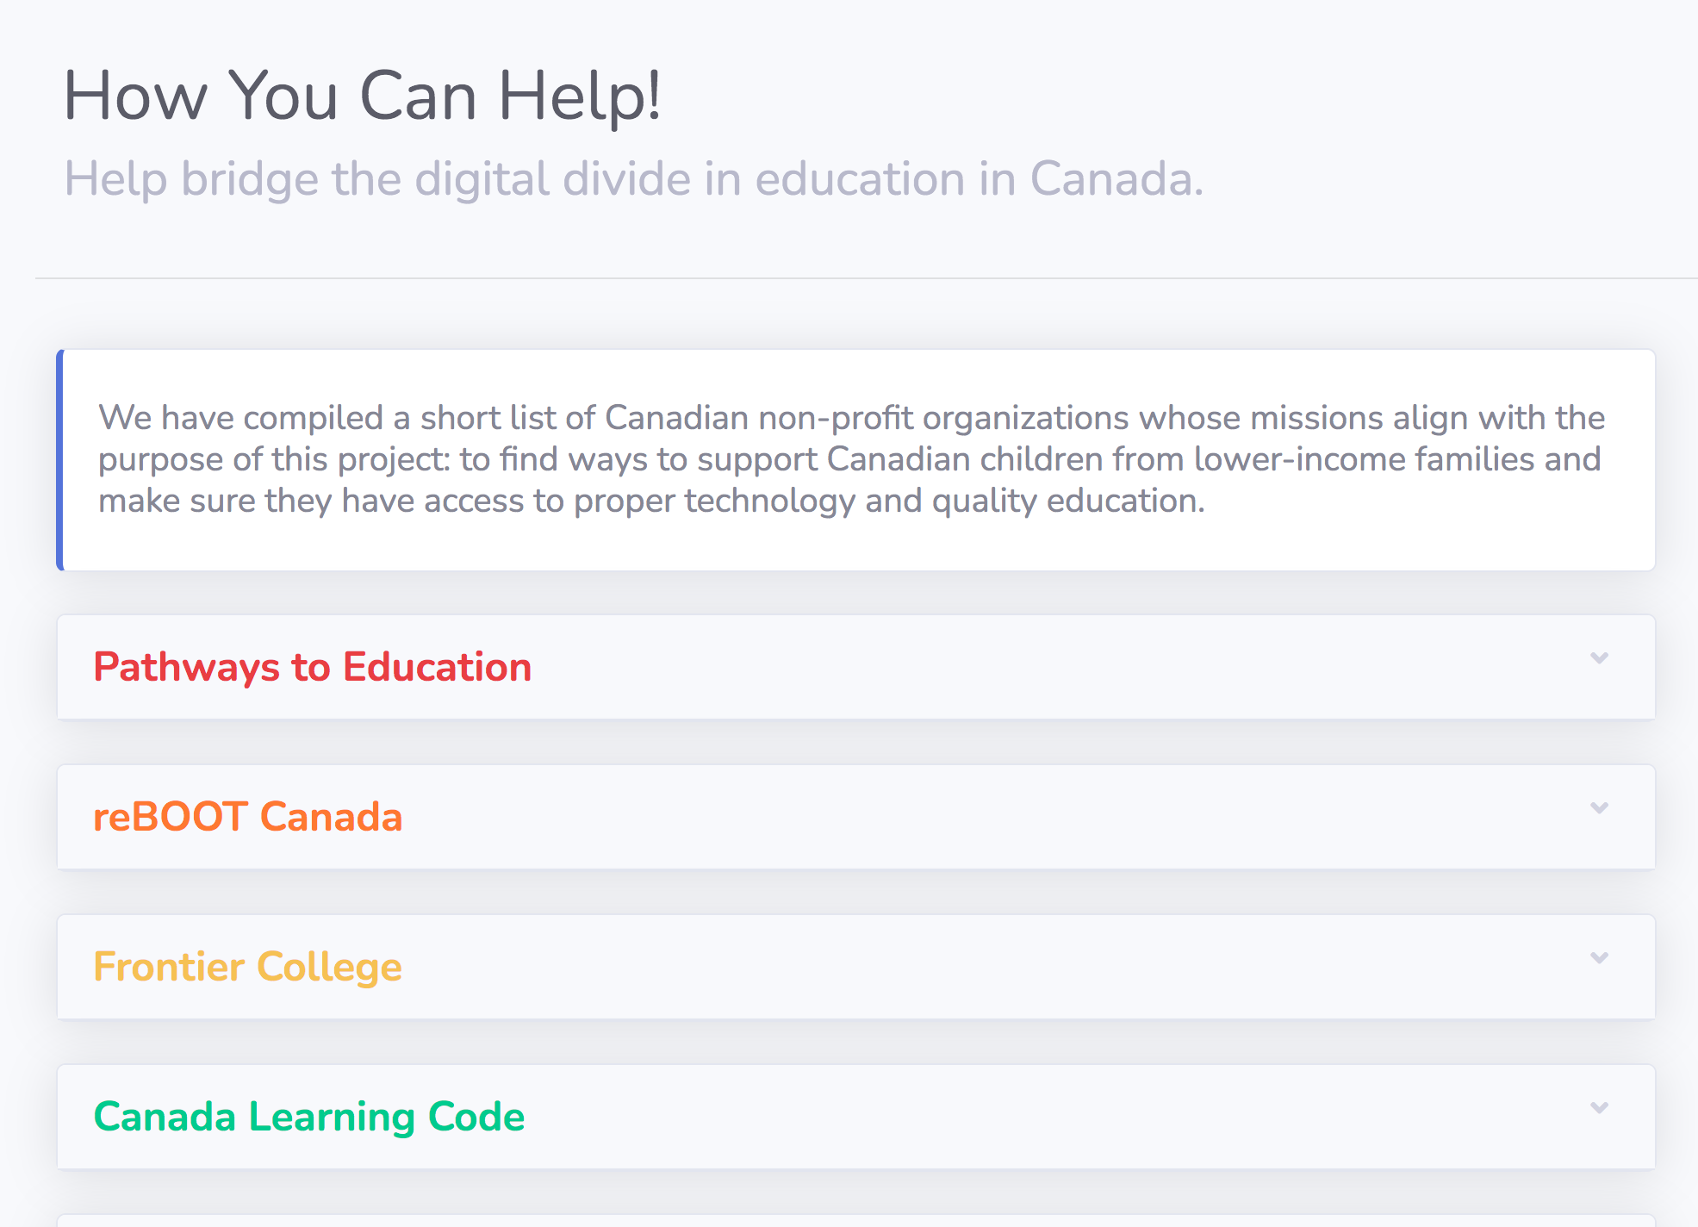This screenshot has width=1698, height=1227.
Task: Click the partially visible card below Canada Learning Code
Action: pyautogui.click(x=856, y=1220)
